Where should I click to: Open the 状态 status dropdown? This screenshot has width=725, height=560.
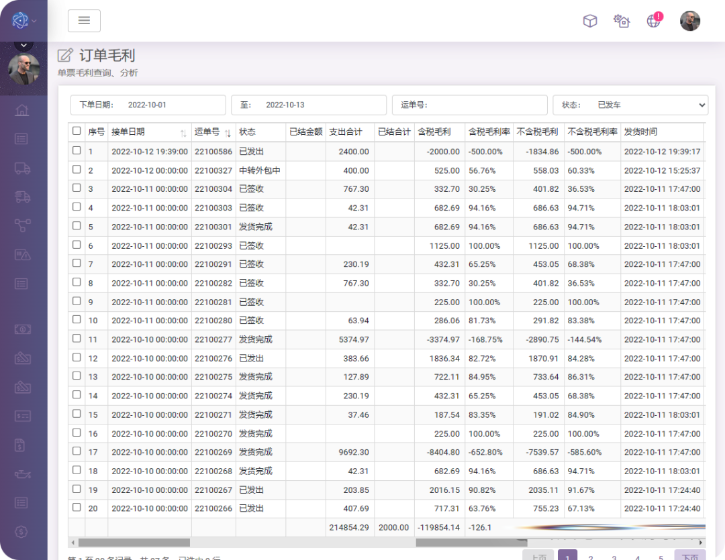[630, 105]
